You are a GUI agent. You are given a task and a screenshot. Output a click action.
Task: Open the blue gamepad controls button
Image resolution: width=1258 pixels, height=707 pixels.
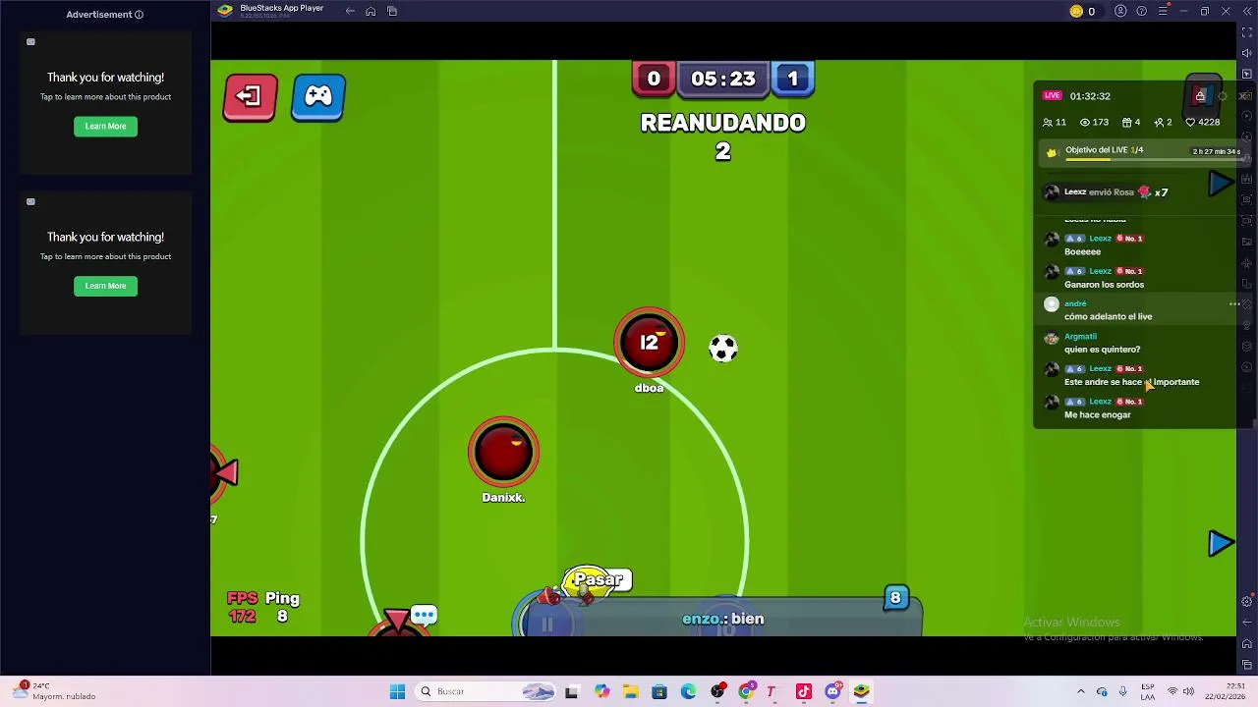[318, 97]
